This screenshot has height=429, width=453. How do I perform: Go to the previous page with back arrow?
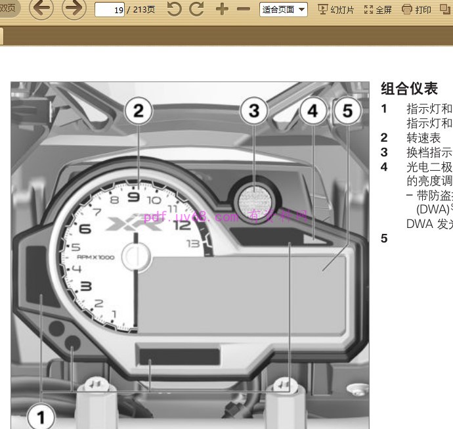41,9
